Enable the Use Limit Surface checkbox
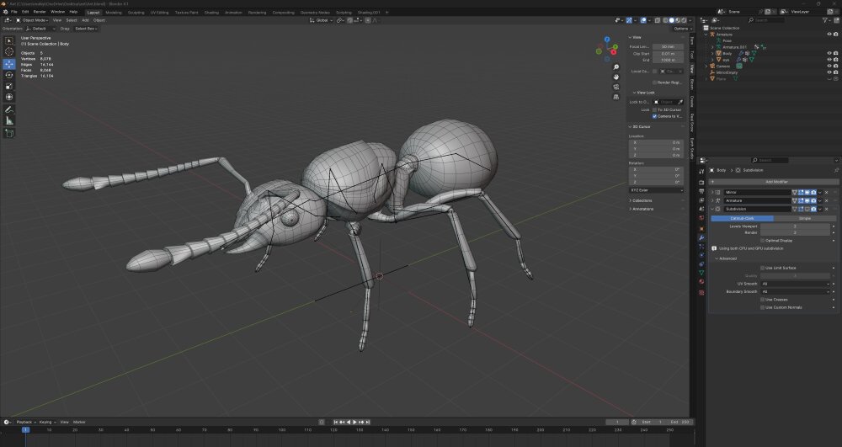 pyautogui.click(x=763, y=268)
